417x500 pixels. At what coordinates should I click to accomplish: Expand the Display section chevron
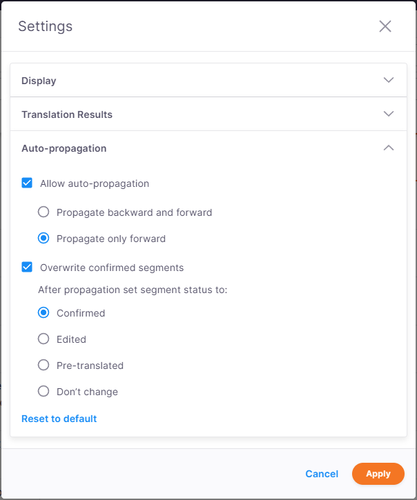pyautogui.click(x=389, y=80)
